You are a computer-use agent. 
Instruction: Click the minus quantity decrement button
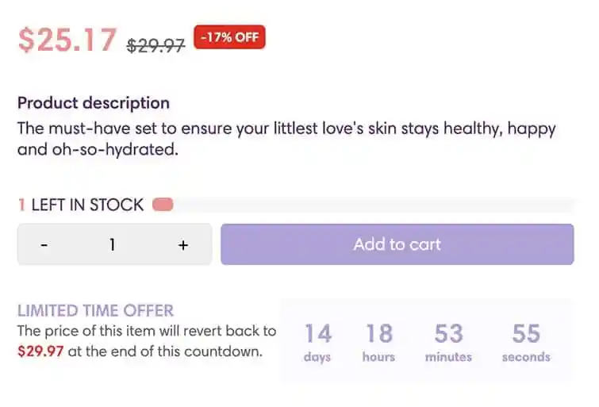click(x=44, y=245)
